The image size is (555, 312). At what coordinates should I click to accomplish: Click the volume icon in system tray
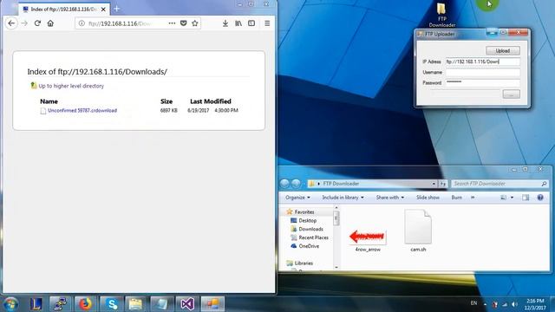[514, 304]
